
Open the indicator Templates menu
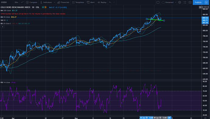point(78,2)
